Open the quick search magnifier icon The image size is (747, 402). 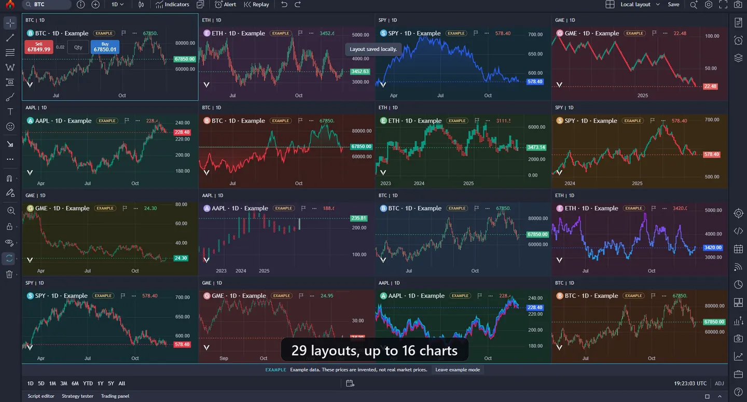(x=694, y=5)
